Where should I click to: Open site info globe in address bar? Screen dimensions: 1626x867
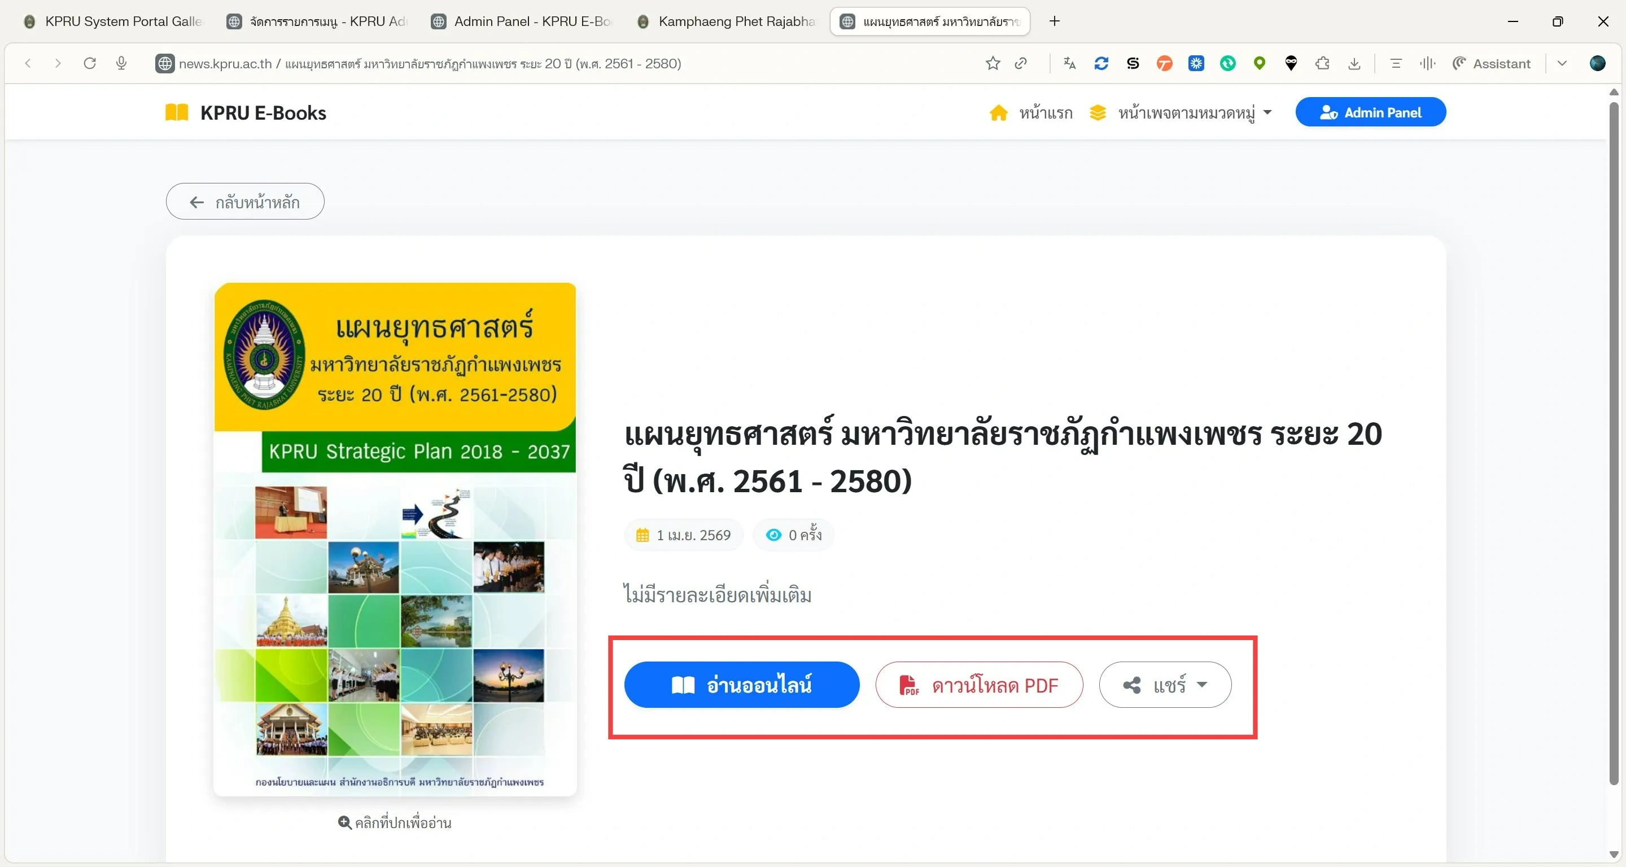165,64
